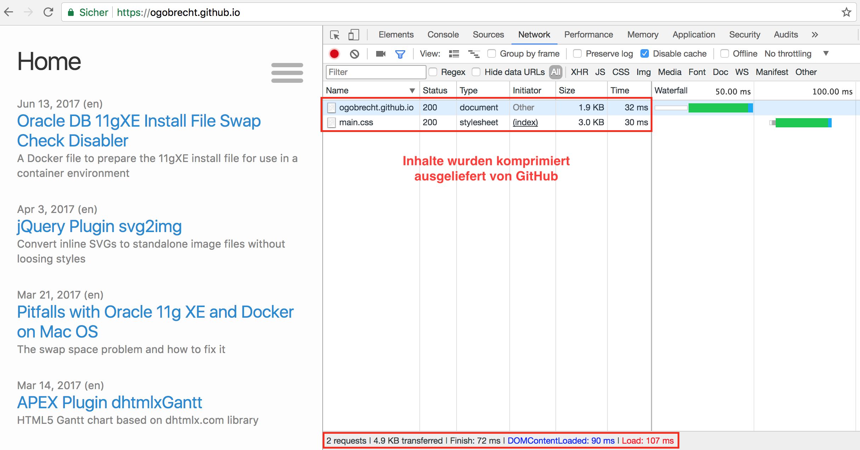Open the jQuery Plugin svg2img post
Viewport: 860px width, 450px height.
tap(99, 226)
